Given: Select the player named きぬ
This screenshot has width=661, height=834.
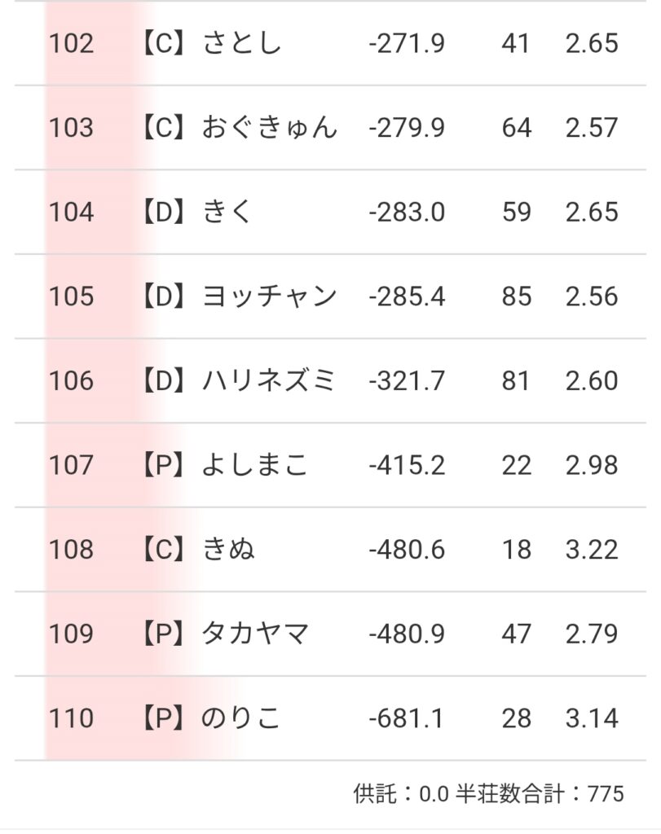Looking at the screenshot, I should 228,550.
